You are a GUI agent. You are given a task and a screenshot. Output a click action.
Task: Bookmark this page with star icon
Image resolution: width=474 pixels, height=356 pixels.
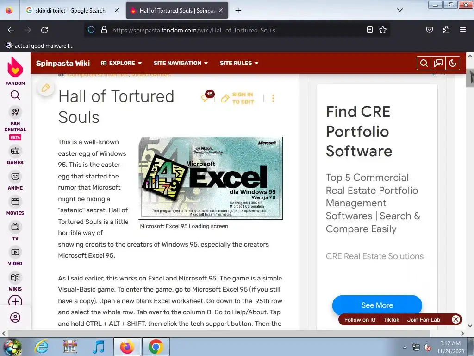pos(383,30)
